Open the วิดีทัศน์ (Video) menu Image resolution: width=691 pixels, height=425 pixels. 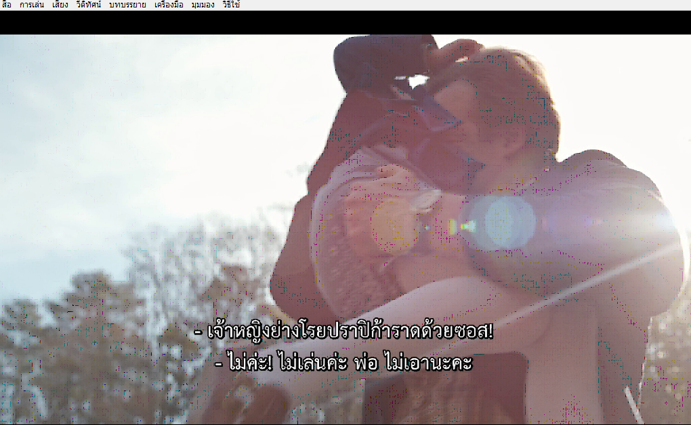[89, 5]
